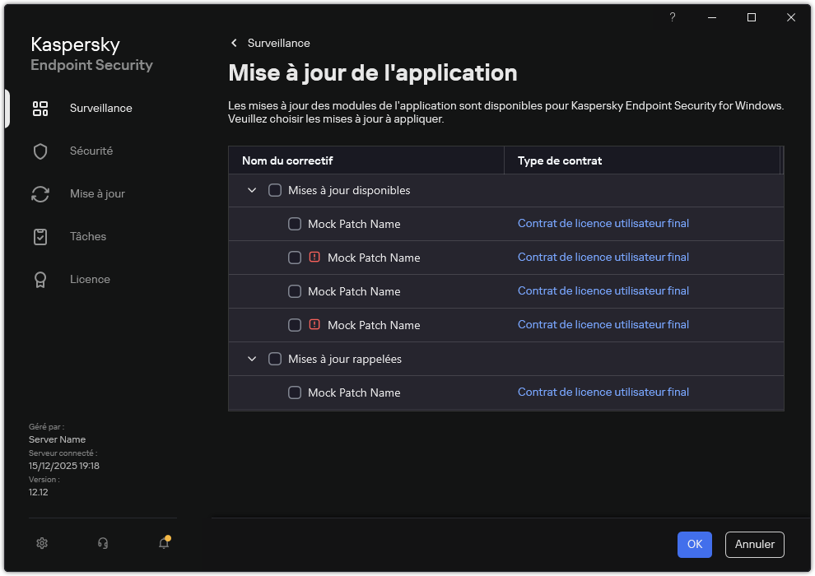Collapse the Mises à jour rappelées group

252,359
